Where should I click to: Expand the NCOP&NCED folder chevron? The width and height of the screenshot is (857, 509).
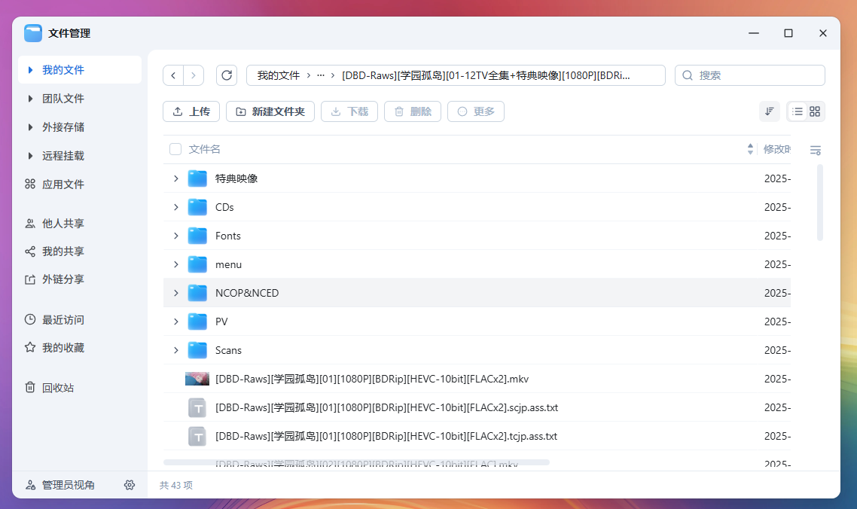click(175, 293)
